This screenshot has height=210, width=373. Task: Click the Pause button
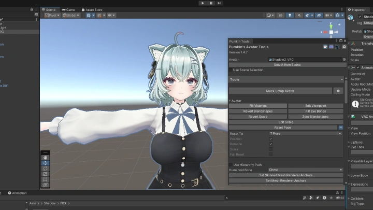tap(211, 3)
